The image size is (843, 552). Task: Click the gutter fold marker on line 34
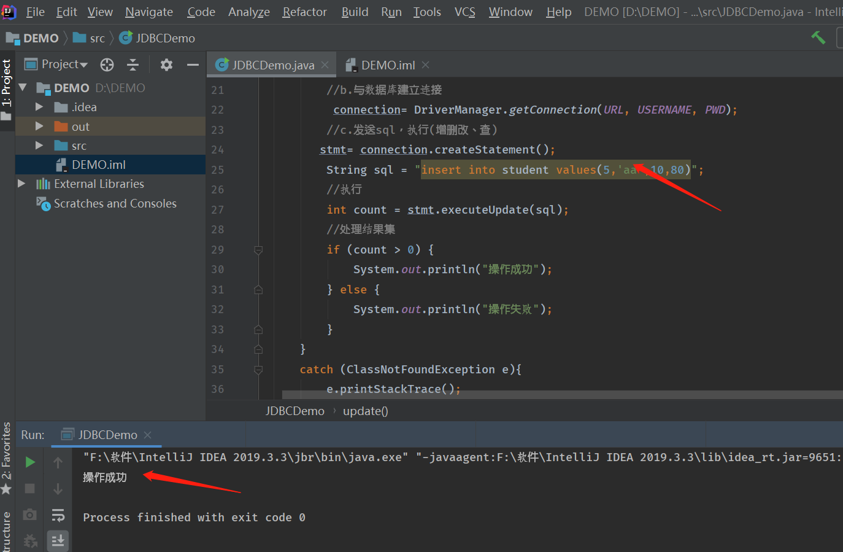pos(258,349)
